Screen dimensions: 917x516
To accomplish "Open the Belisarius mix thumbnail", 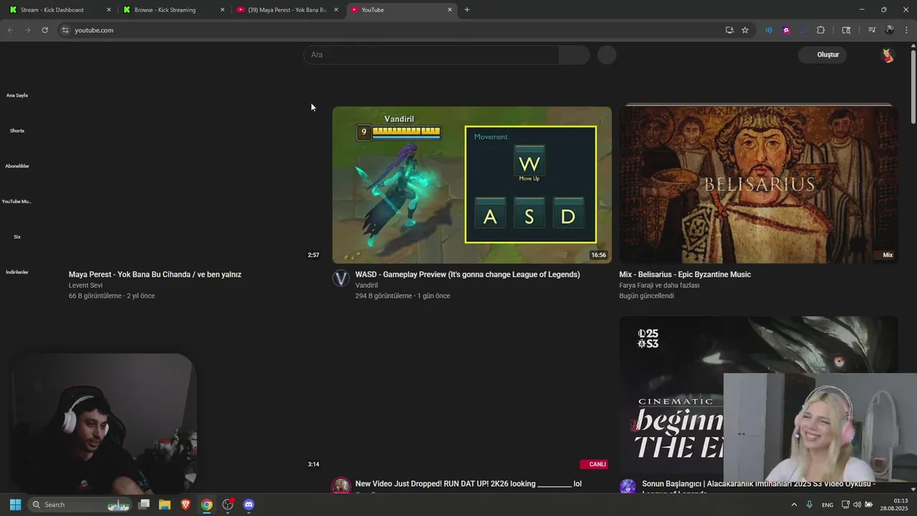I will coord(759,185).
